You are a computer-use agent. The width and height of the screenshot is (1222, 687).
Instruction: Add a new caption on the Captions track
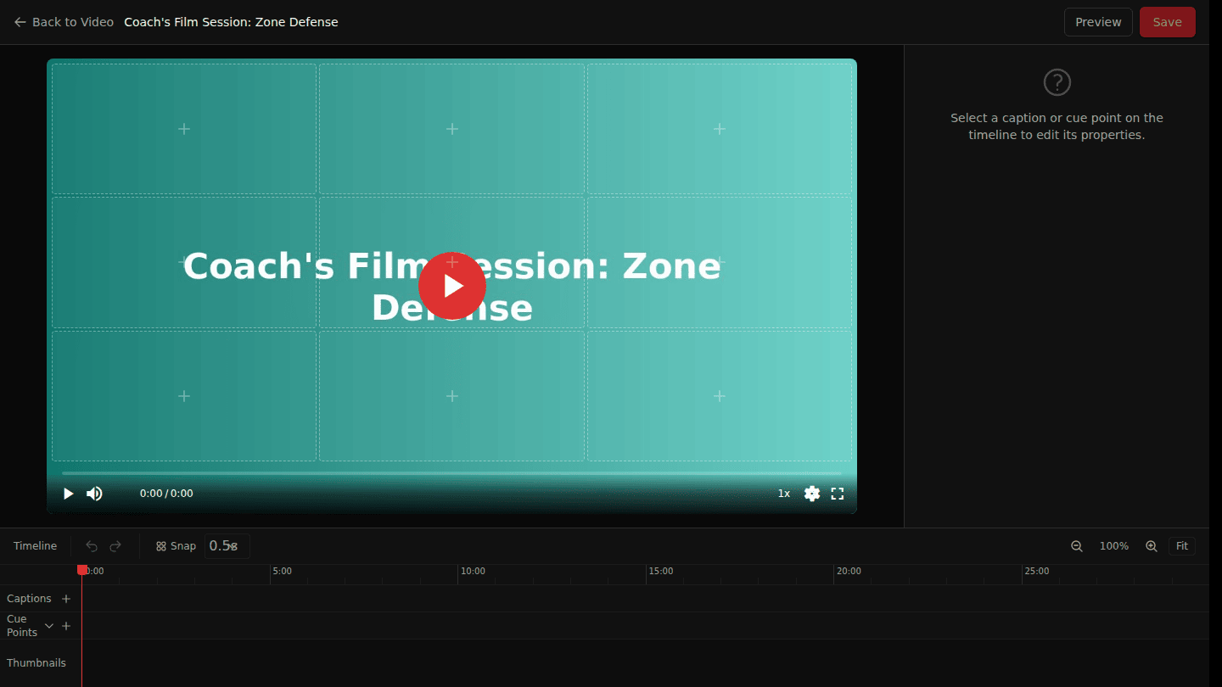[66, 599]
